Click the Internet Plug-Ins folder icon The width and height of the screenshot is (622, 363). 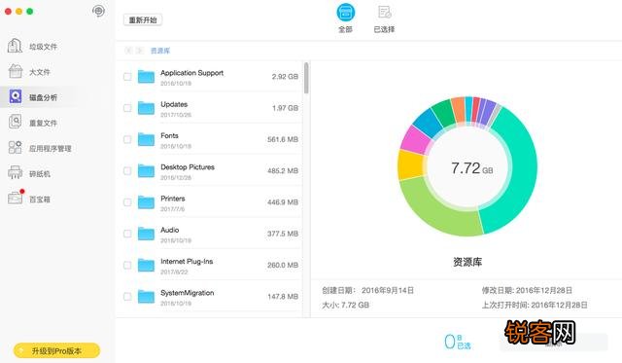pyautogui.click(x=146, y=265)
